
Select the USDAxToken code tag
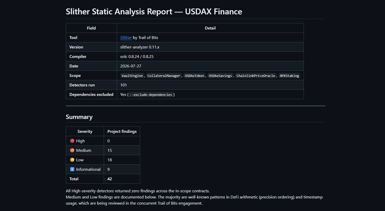[x=194, y=76]
